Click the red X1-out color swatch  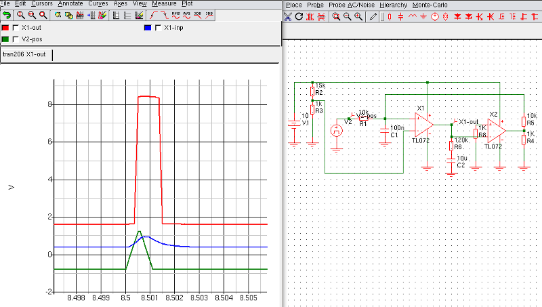coord(5,28)
